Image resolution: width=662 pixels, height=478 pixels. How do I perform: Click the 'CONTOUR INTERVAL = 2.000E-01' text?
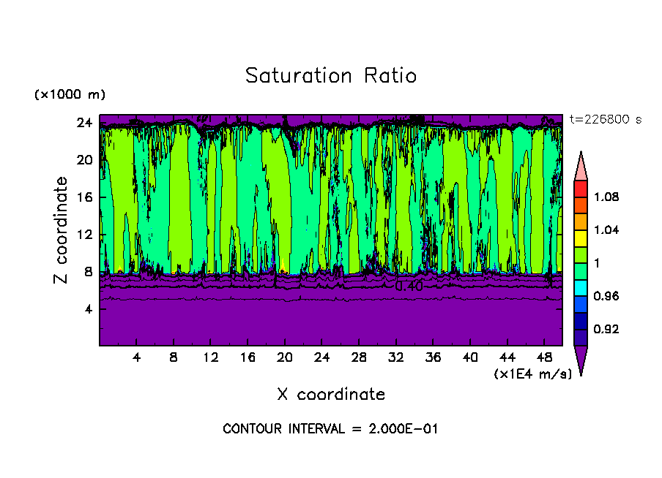[330, 429]
